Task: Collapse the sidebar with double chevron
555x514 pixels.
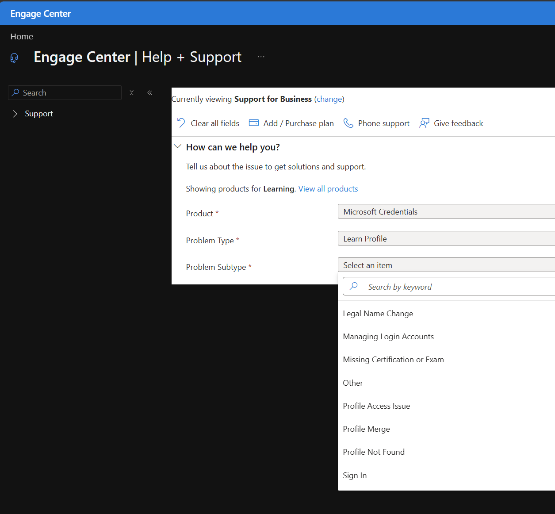Action: click(x=149, y=92)
